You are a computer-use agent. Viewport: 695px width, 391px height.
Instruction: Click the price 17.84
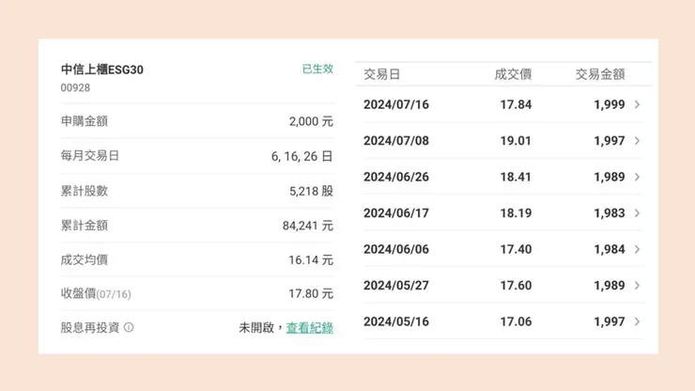tap(516, 104)
